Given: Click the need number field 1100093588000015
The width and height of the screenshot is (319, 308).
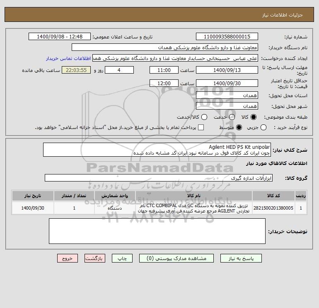Looking at the screenshot, I should tap(227, 36).
